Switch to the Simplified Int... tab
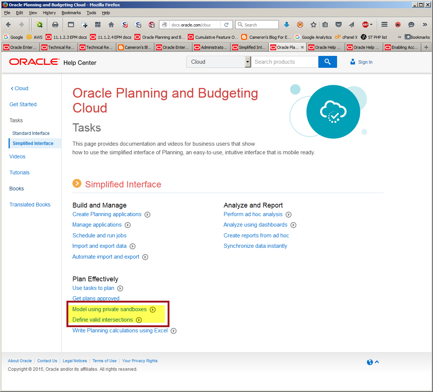This screenshot has width=433, height=392. click(250, 47)
